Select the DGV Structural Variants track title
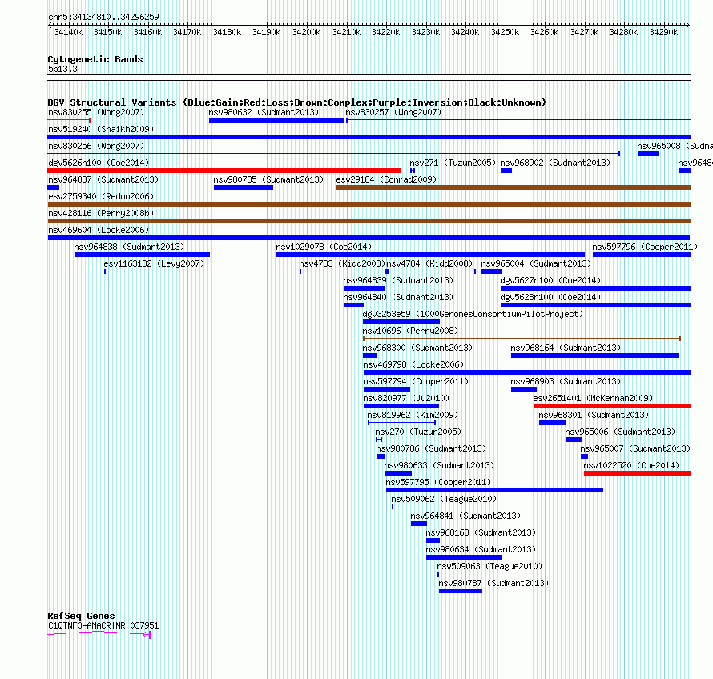The width and height of the screenshot is (713, 679). coord(296,102)
